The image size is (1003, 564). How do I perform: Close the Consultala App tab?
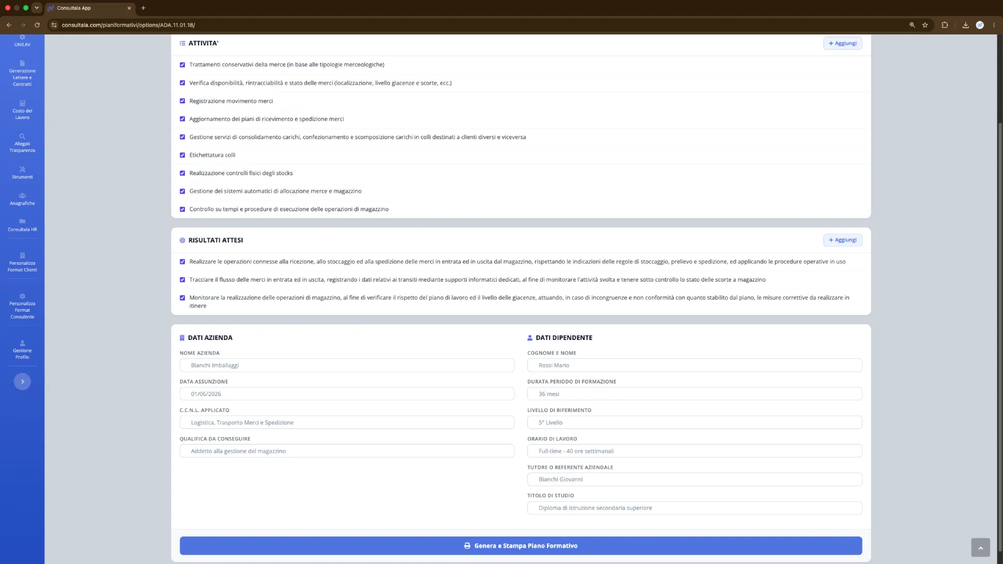click(129, 8)
